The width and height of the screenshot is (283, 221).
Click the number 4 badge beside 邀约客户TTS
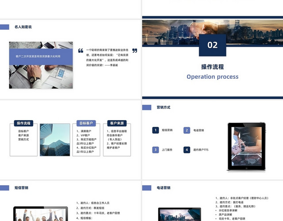tap(187, 150)
